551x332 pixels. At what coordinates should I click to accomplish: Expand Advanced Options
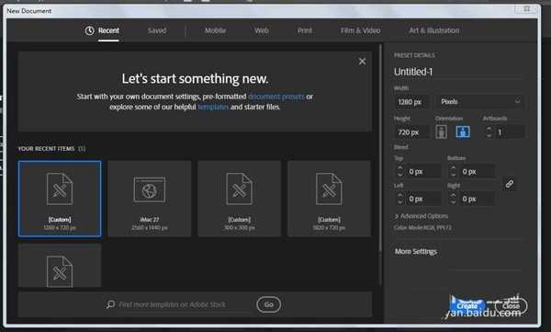421,216
